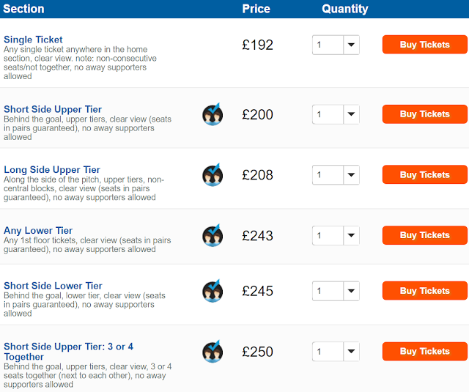Screen dimensions: 469x392
Task: Expand quantity dropdown in the £250 row
Action: [336, 352]
